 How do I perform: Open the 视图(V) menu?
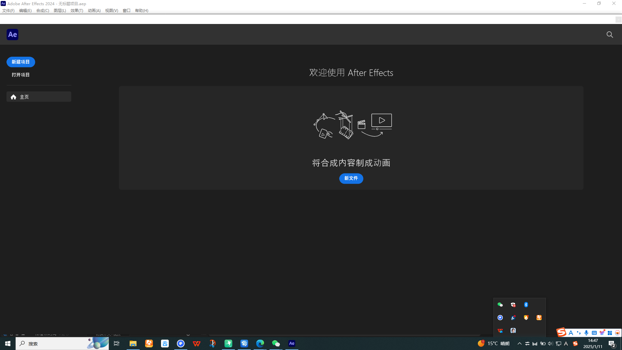pyautogui.click(x=111, y=10)
